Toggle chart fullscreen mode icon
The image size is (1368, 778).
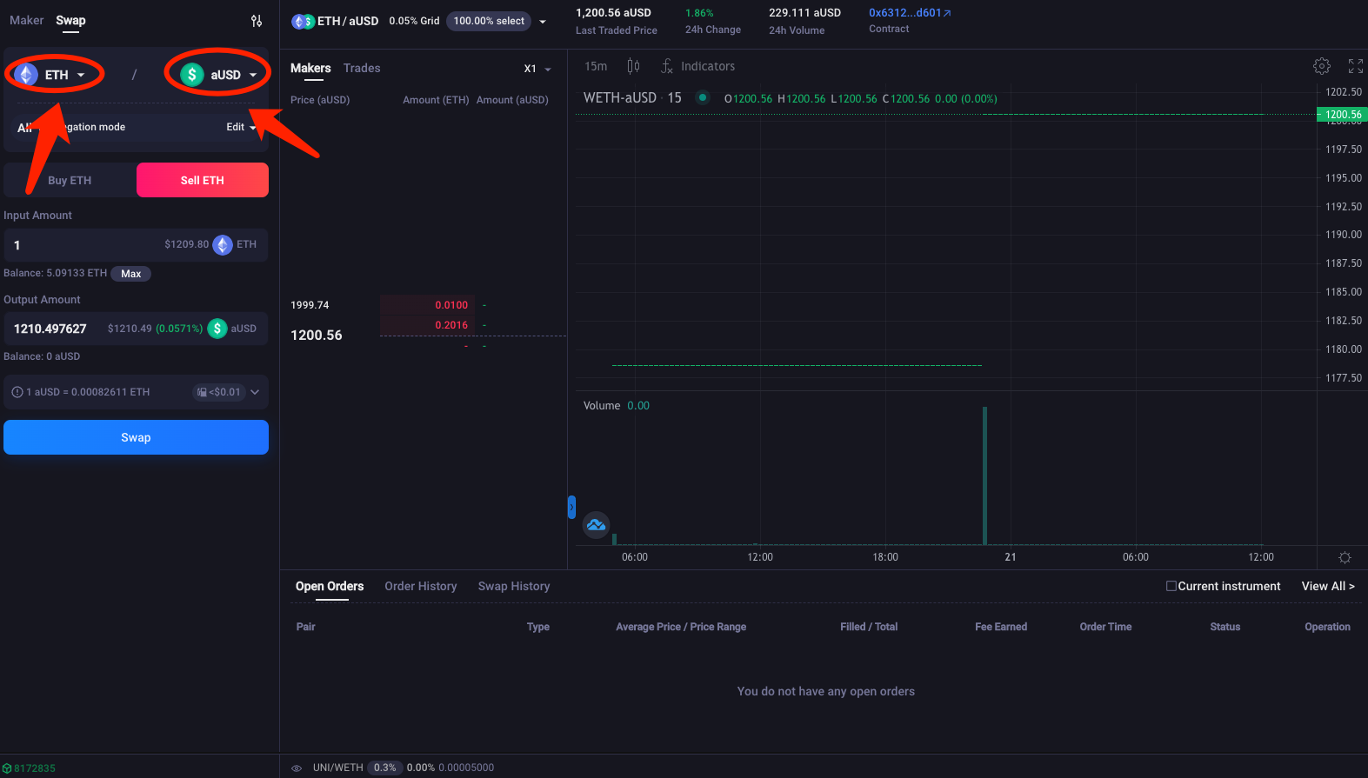pyautogui.click(x=1355, y=66)
